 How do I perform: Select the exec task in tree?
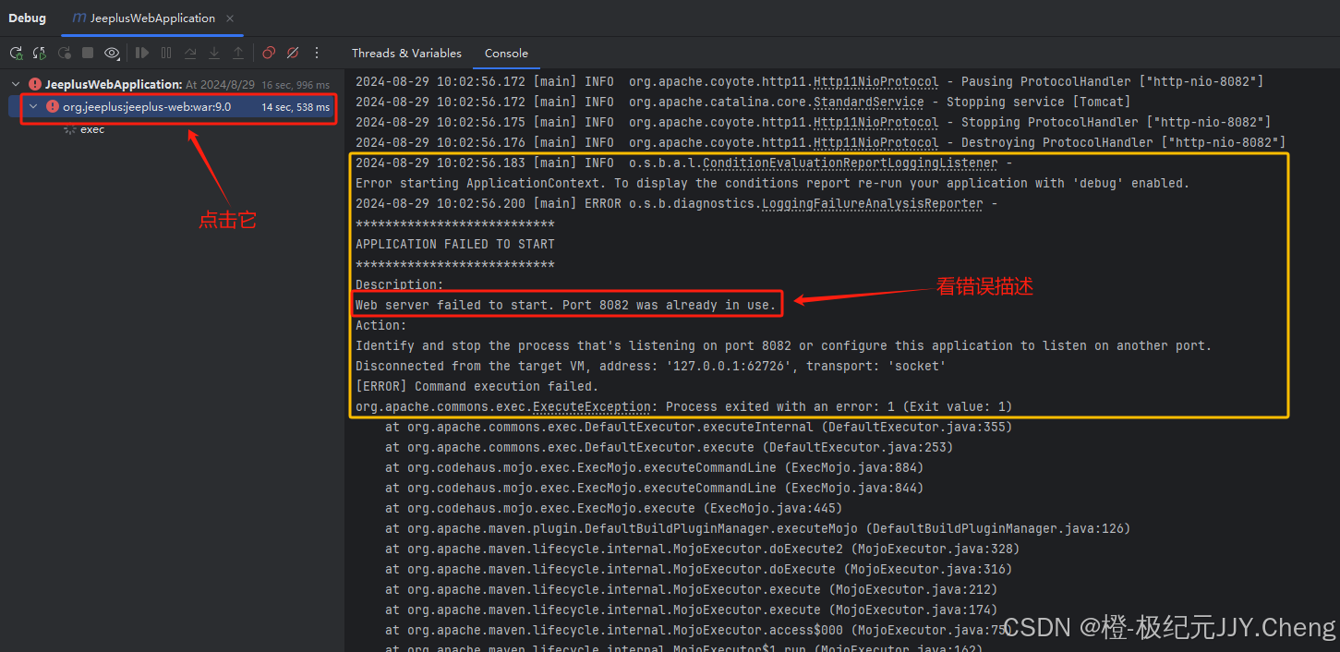(92, 129)
